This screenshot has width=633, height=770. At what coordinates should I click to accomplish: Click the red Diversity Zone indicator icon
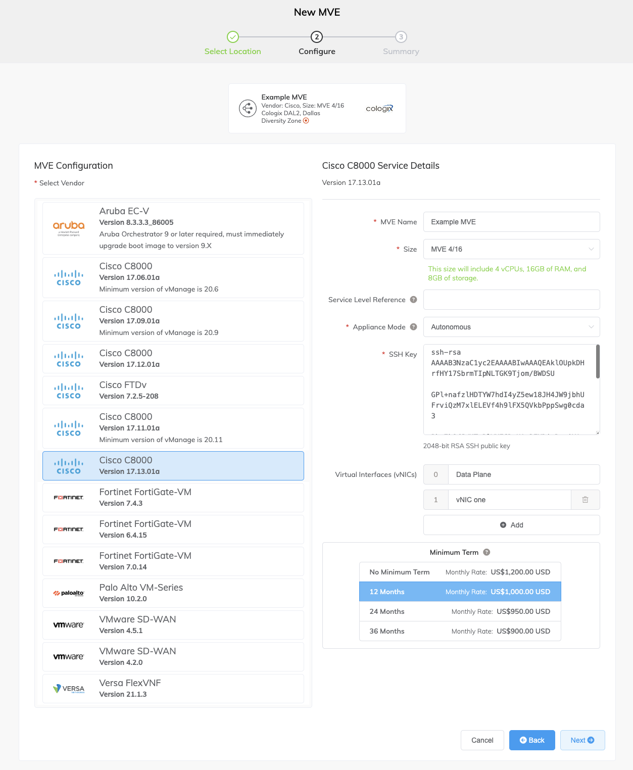306,121
